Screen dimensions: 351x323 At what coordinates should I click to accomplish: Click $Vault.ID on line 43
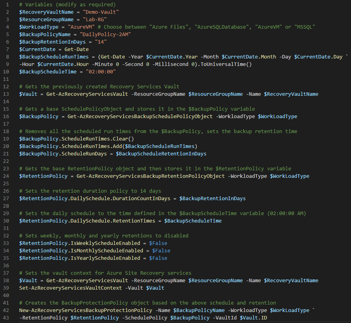click(253, 318)
